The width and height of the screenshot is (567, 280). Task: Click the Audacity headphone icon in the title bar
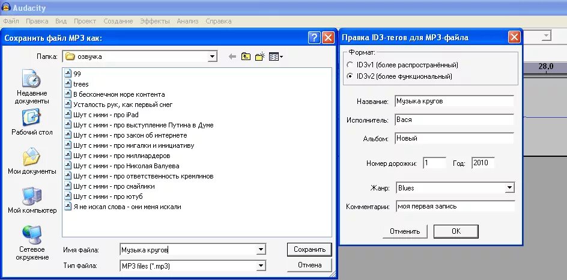pos(6,7)
